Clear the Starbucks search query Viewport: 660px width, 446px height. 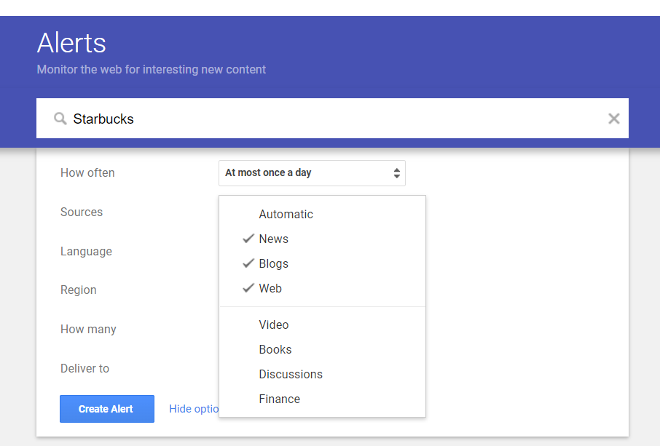[613, 119]
